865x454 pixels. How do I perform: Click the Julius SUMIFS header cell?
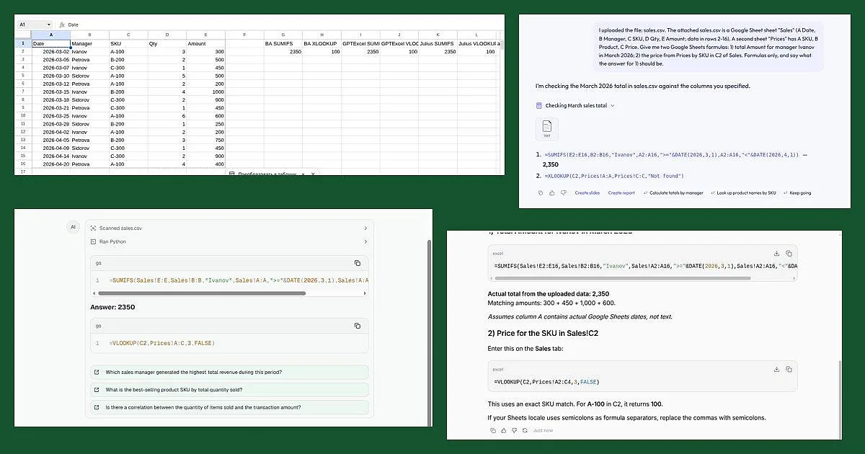point(438,44)
